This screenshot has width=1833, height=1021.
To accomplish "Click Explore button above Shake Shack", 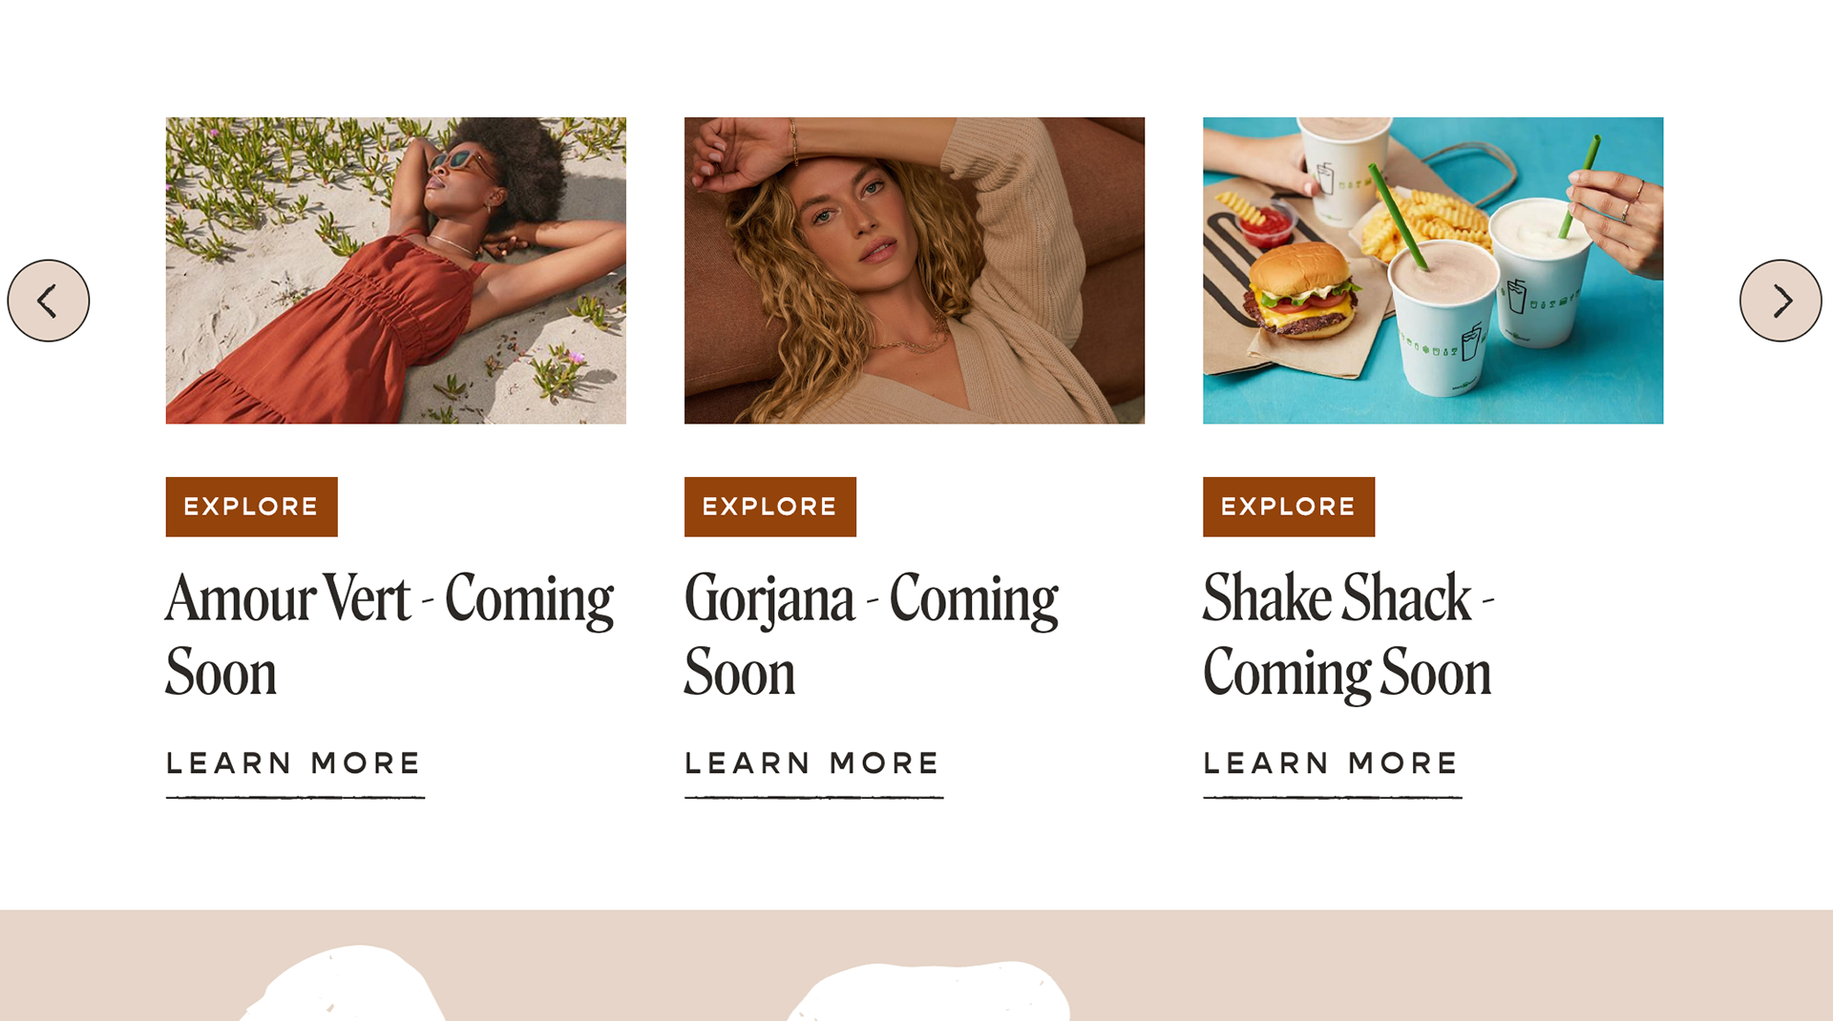I will coord(1289,507).
